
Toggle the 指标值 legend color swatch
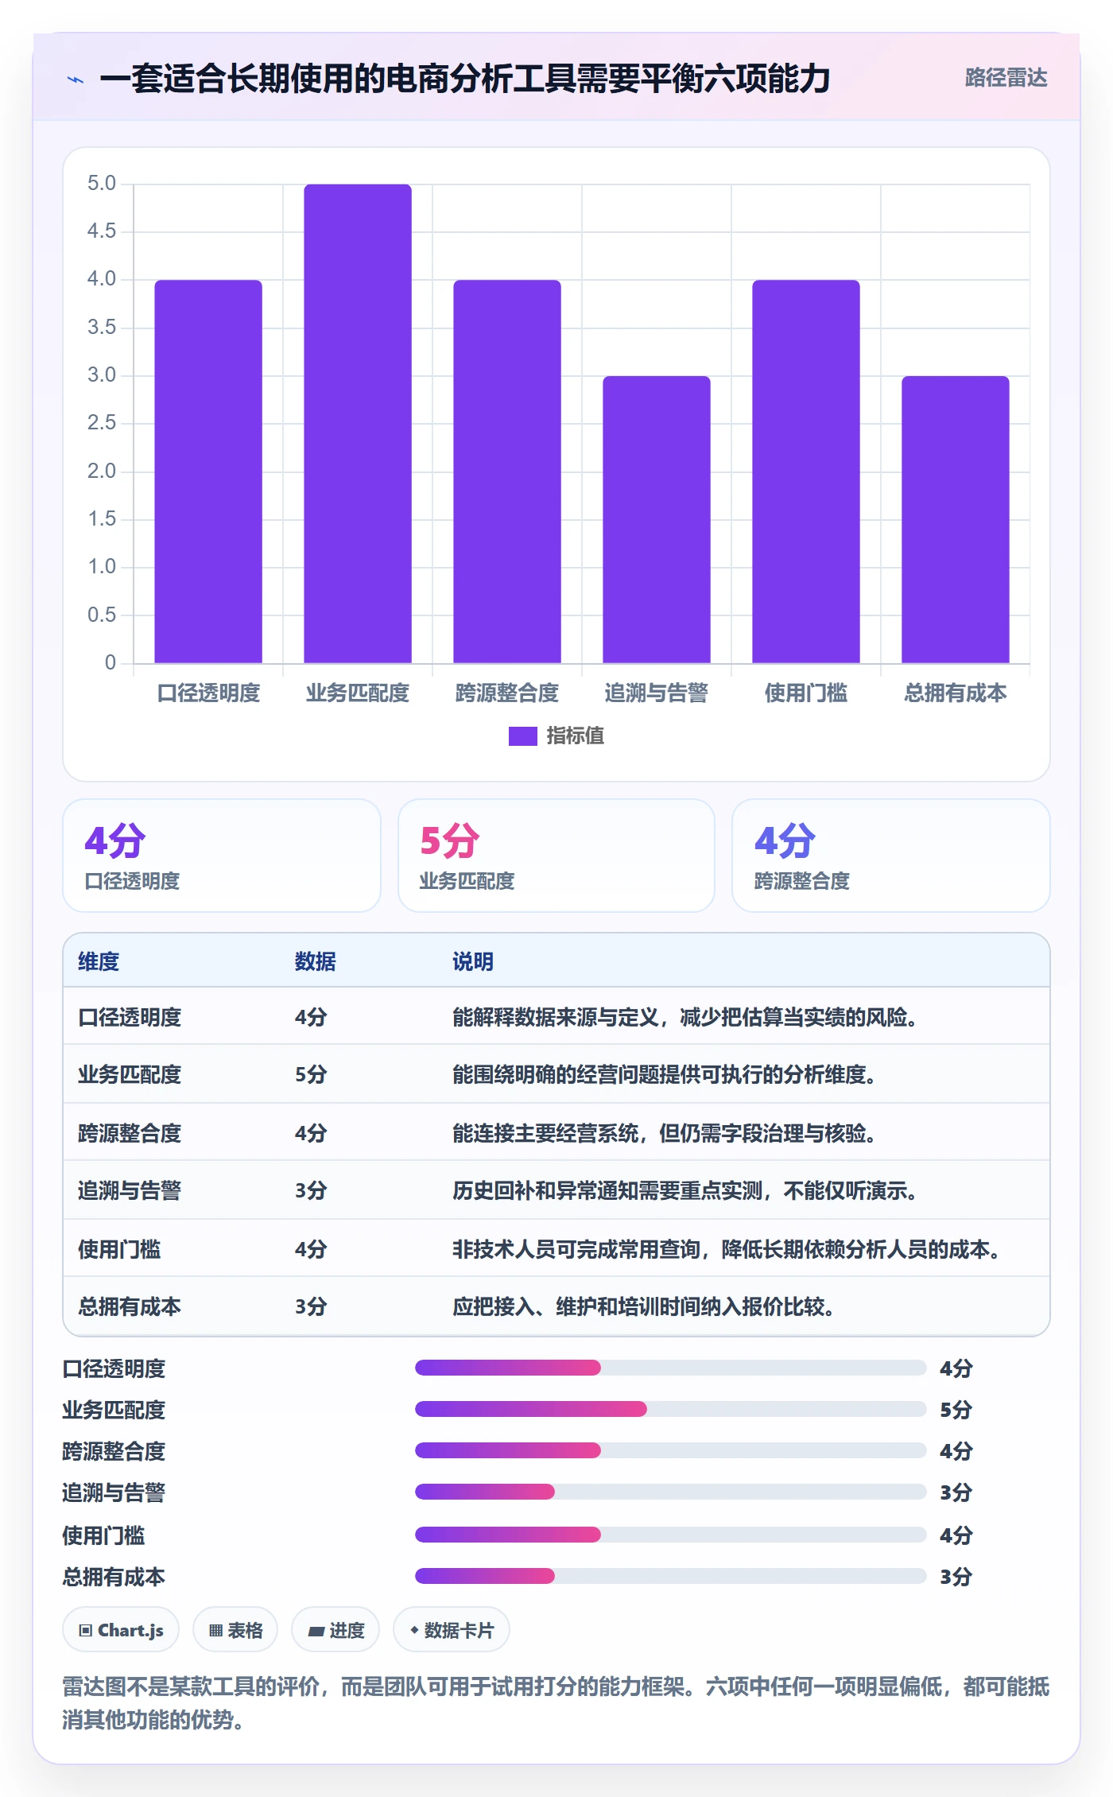point(522,736)
